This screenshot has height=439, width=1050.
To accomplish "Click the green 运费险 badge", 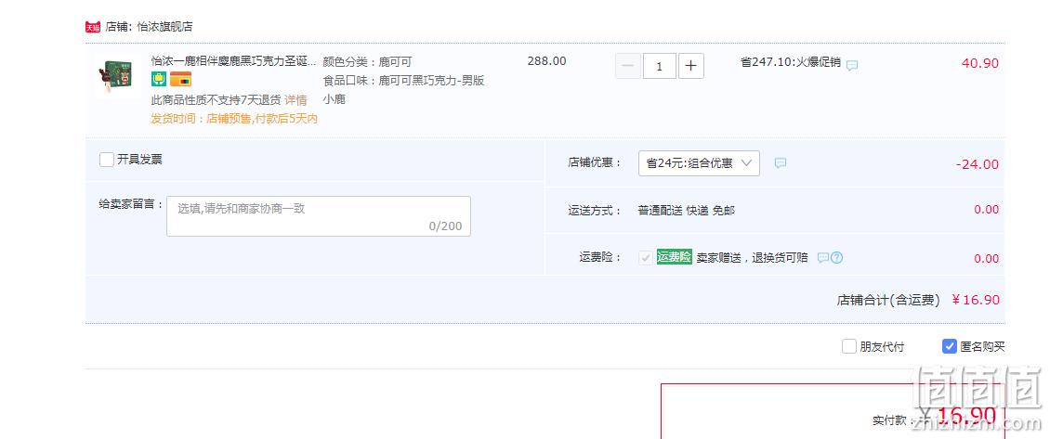I will [675, 257].
